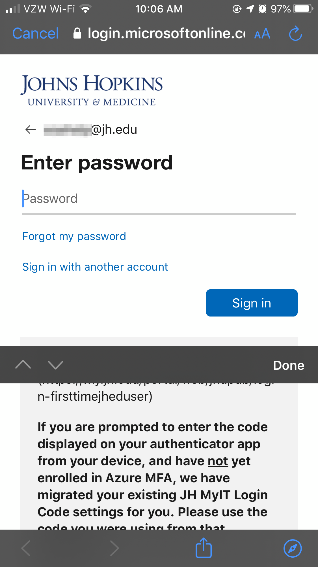Screen dimensions: 318x567
Task: Tap the @jh.edu account email
Action: pyautogui.click(x=90, y=130)
